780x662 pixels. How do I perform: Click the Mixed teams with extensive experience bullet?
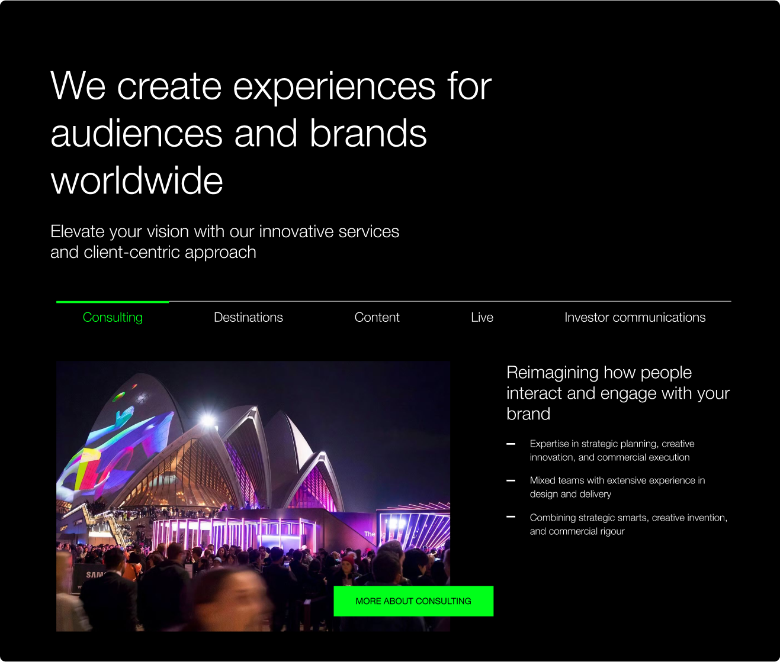pos(617,487)
